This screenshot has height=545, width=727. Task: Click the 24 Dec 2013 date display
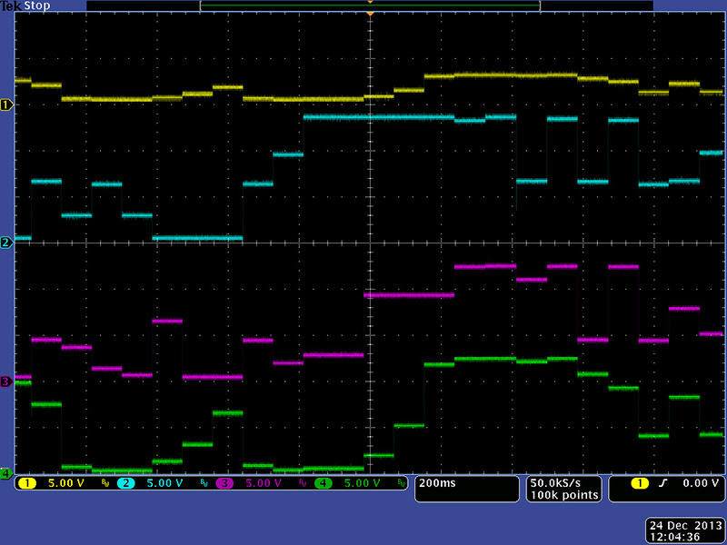point(684,525)
